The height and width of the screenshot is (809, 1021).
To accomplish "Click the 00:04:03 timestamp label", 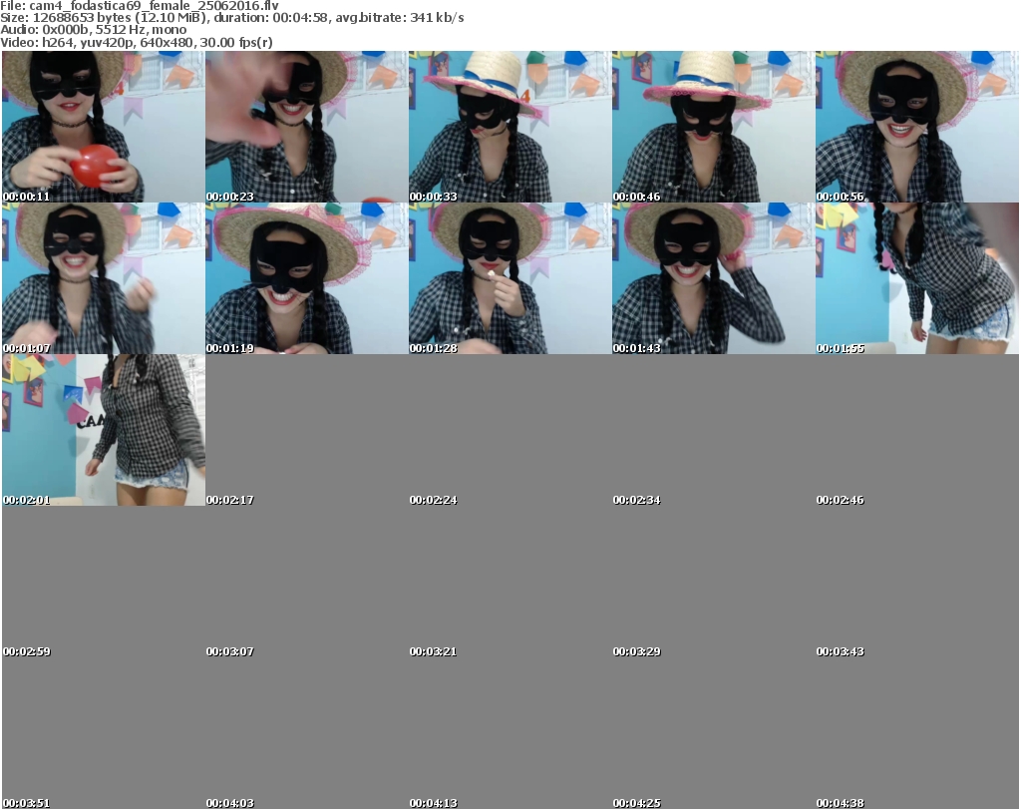I will point(230,803).
